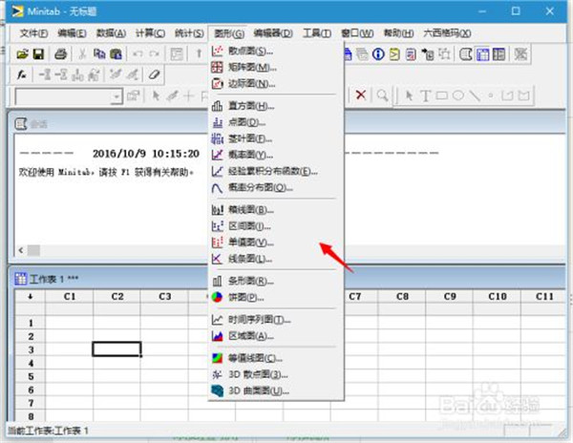Select the T text annotation tool
The width and height of the screenshot is (573, 443).
point(425,95)
